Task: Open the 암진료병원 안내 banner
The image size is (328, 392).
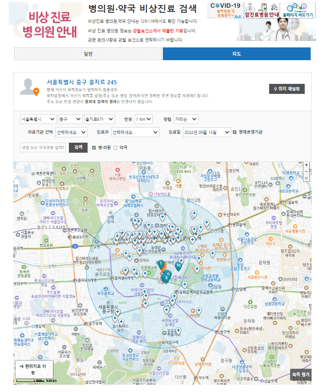Action: click(x=262, y=10)
